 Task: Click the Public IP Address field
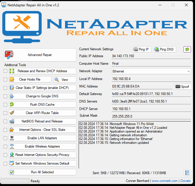[151, 56]
